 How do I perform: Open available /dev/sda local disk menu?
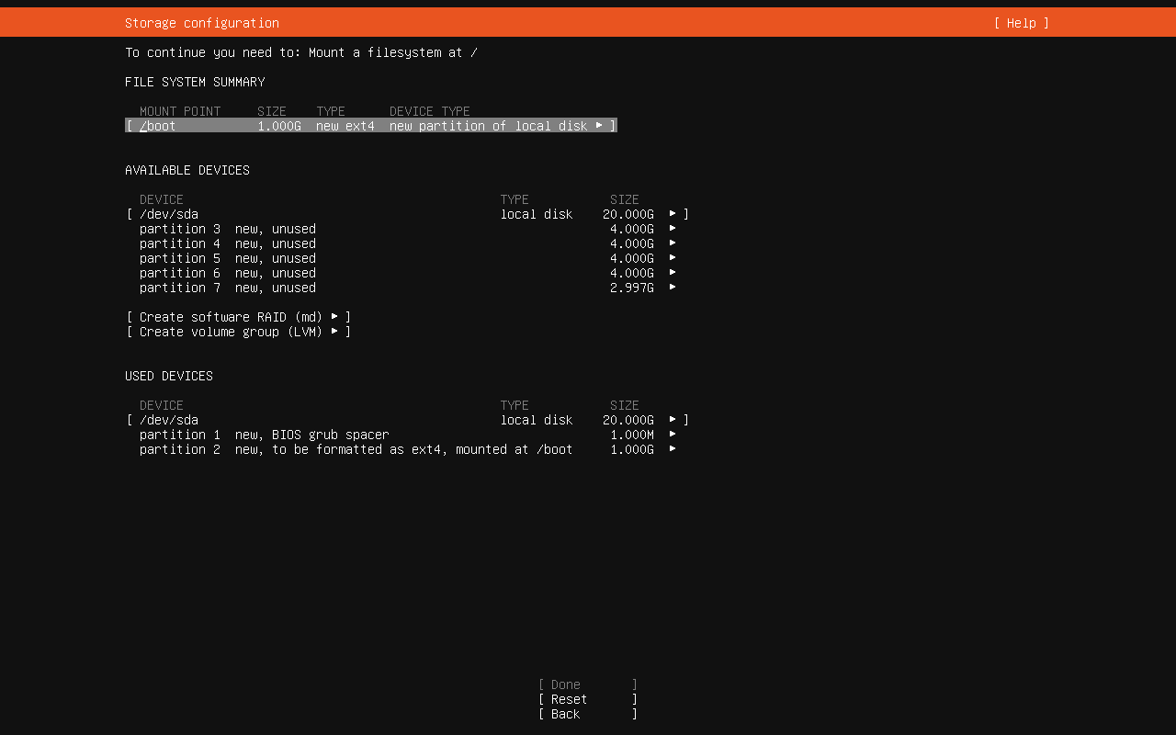click(168, 214)
